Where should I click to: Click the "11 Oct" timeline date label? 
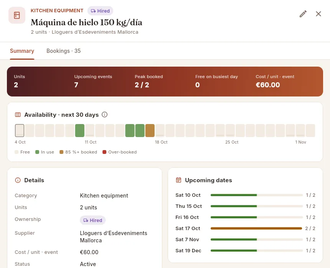tap(91, 142)
